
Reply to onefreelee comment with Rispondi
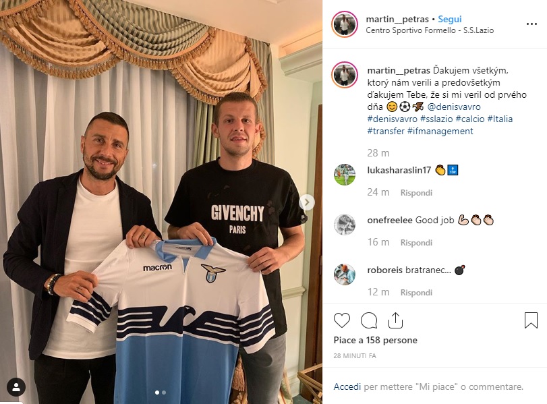tap(416, 243)
